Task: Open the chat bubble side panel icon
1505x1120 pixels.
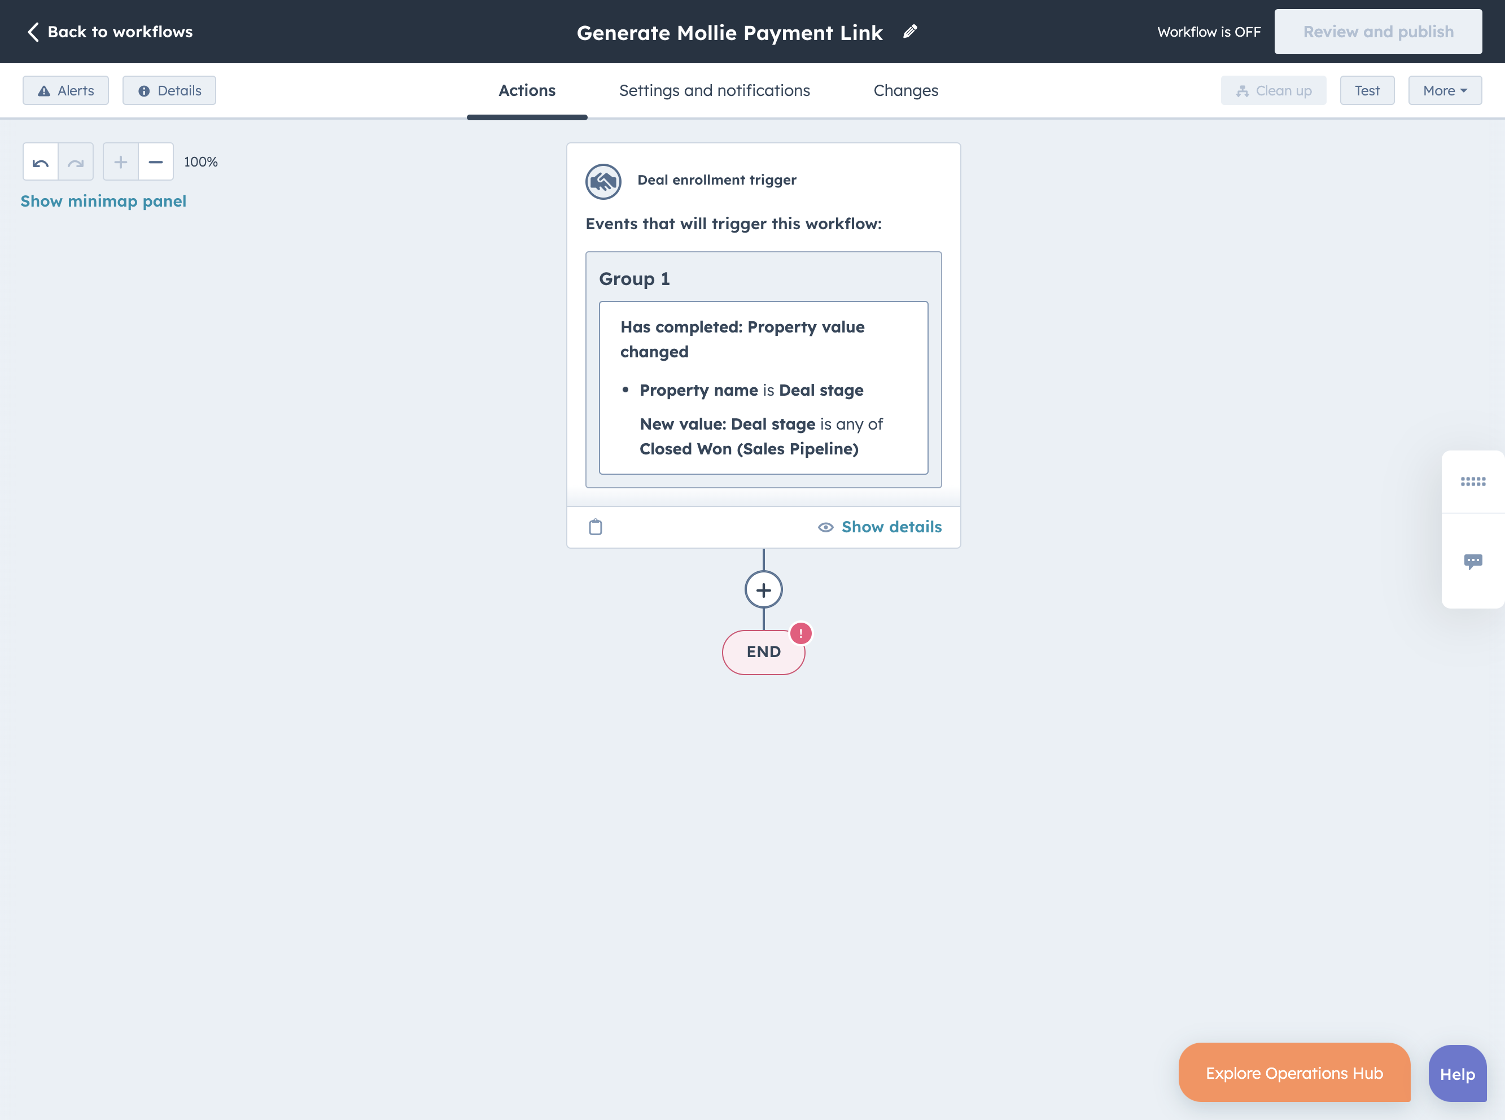Action: click(x=1472, y=561)
